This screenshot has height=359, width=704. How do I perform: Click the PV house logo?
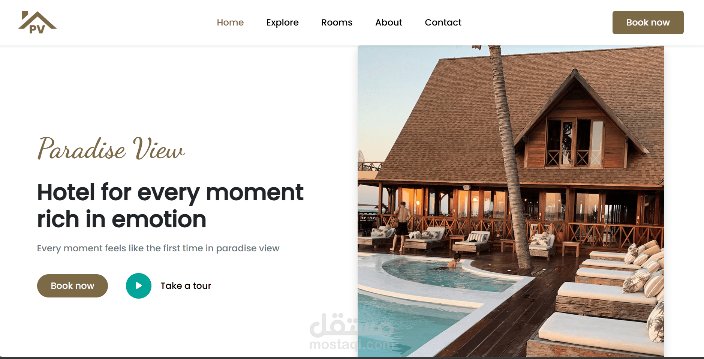pyautogui.click(x=37, y=23)
